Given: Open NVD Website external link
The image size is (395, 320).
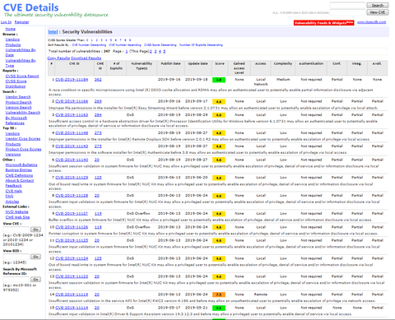Looking at the screenshot, I should pos(16,212).
